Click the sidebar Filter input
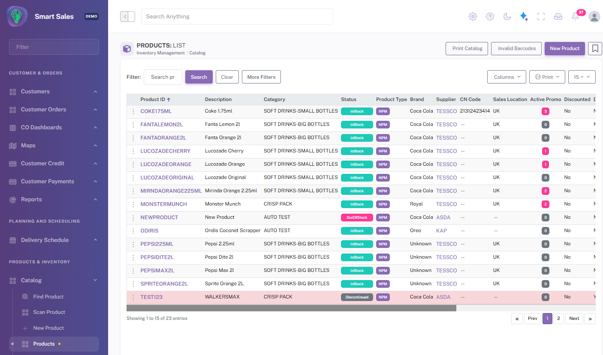This screenshot has height=355, width=603. click(x=54, y=47)
